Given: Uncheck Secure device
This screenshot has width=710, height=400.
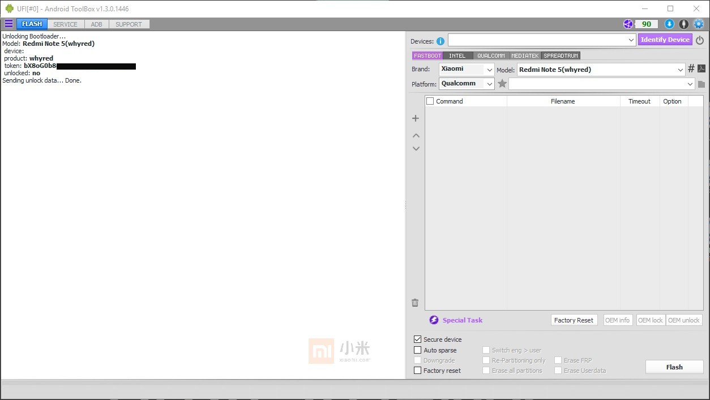Looking at the screenshot, I should click(x=418, y=339).
